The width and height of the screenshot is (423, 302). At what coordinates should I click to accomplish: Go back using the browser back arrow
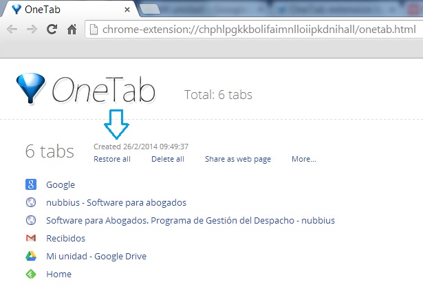(12, 29)
